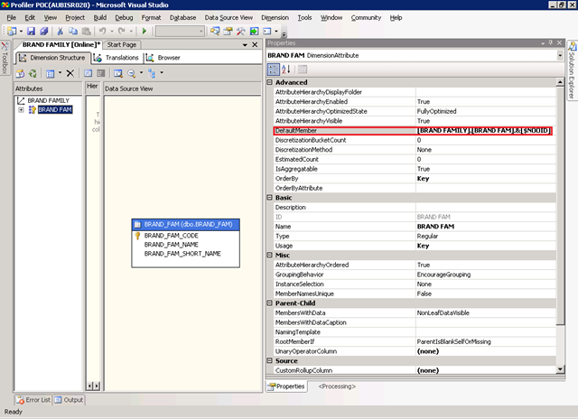This screenshot has height=419, width=578.
Task: Click the Find Table icon in dimension toolbar
Action: [118, 73]
